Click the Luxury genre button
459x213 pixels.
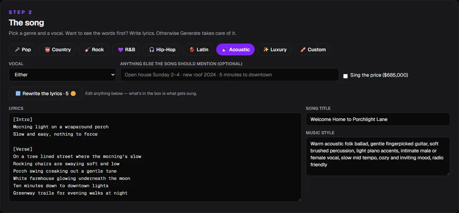point(275,50)
